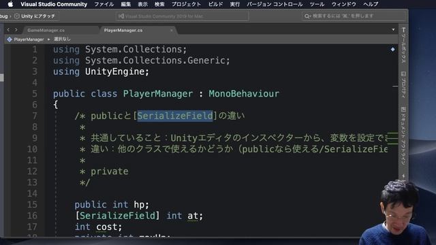Open the 検索 menu
The image size is (436, 245).
(x=159, y=4)
